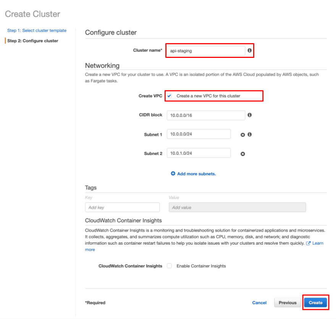Click the Previous button
This screenshot has width=336, height=319.
tap(288, 303)
